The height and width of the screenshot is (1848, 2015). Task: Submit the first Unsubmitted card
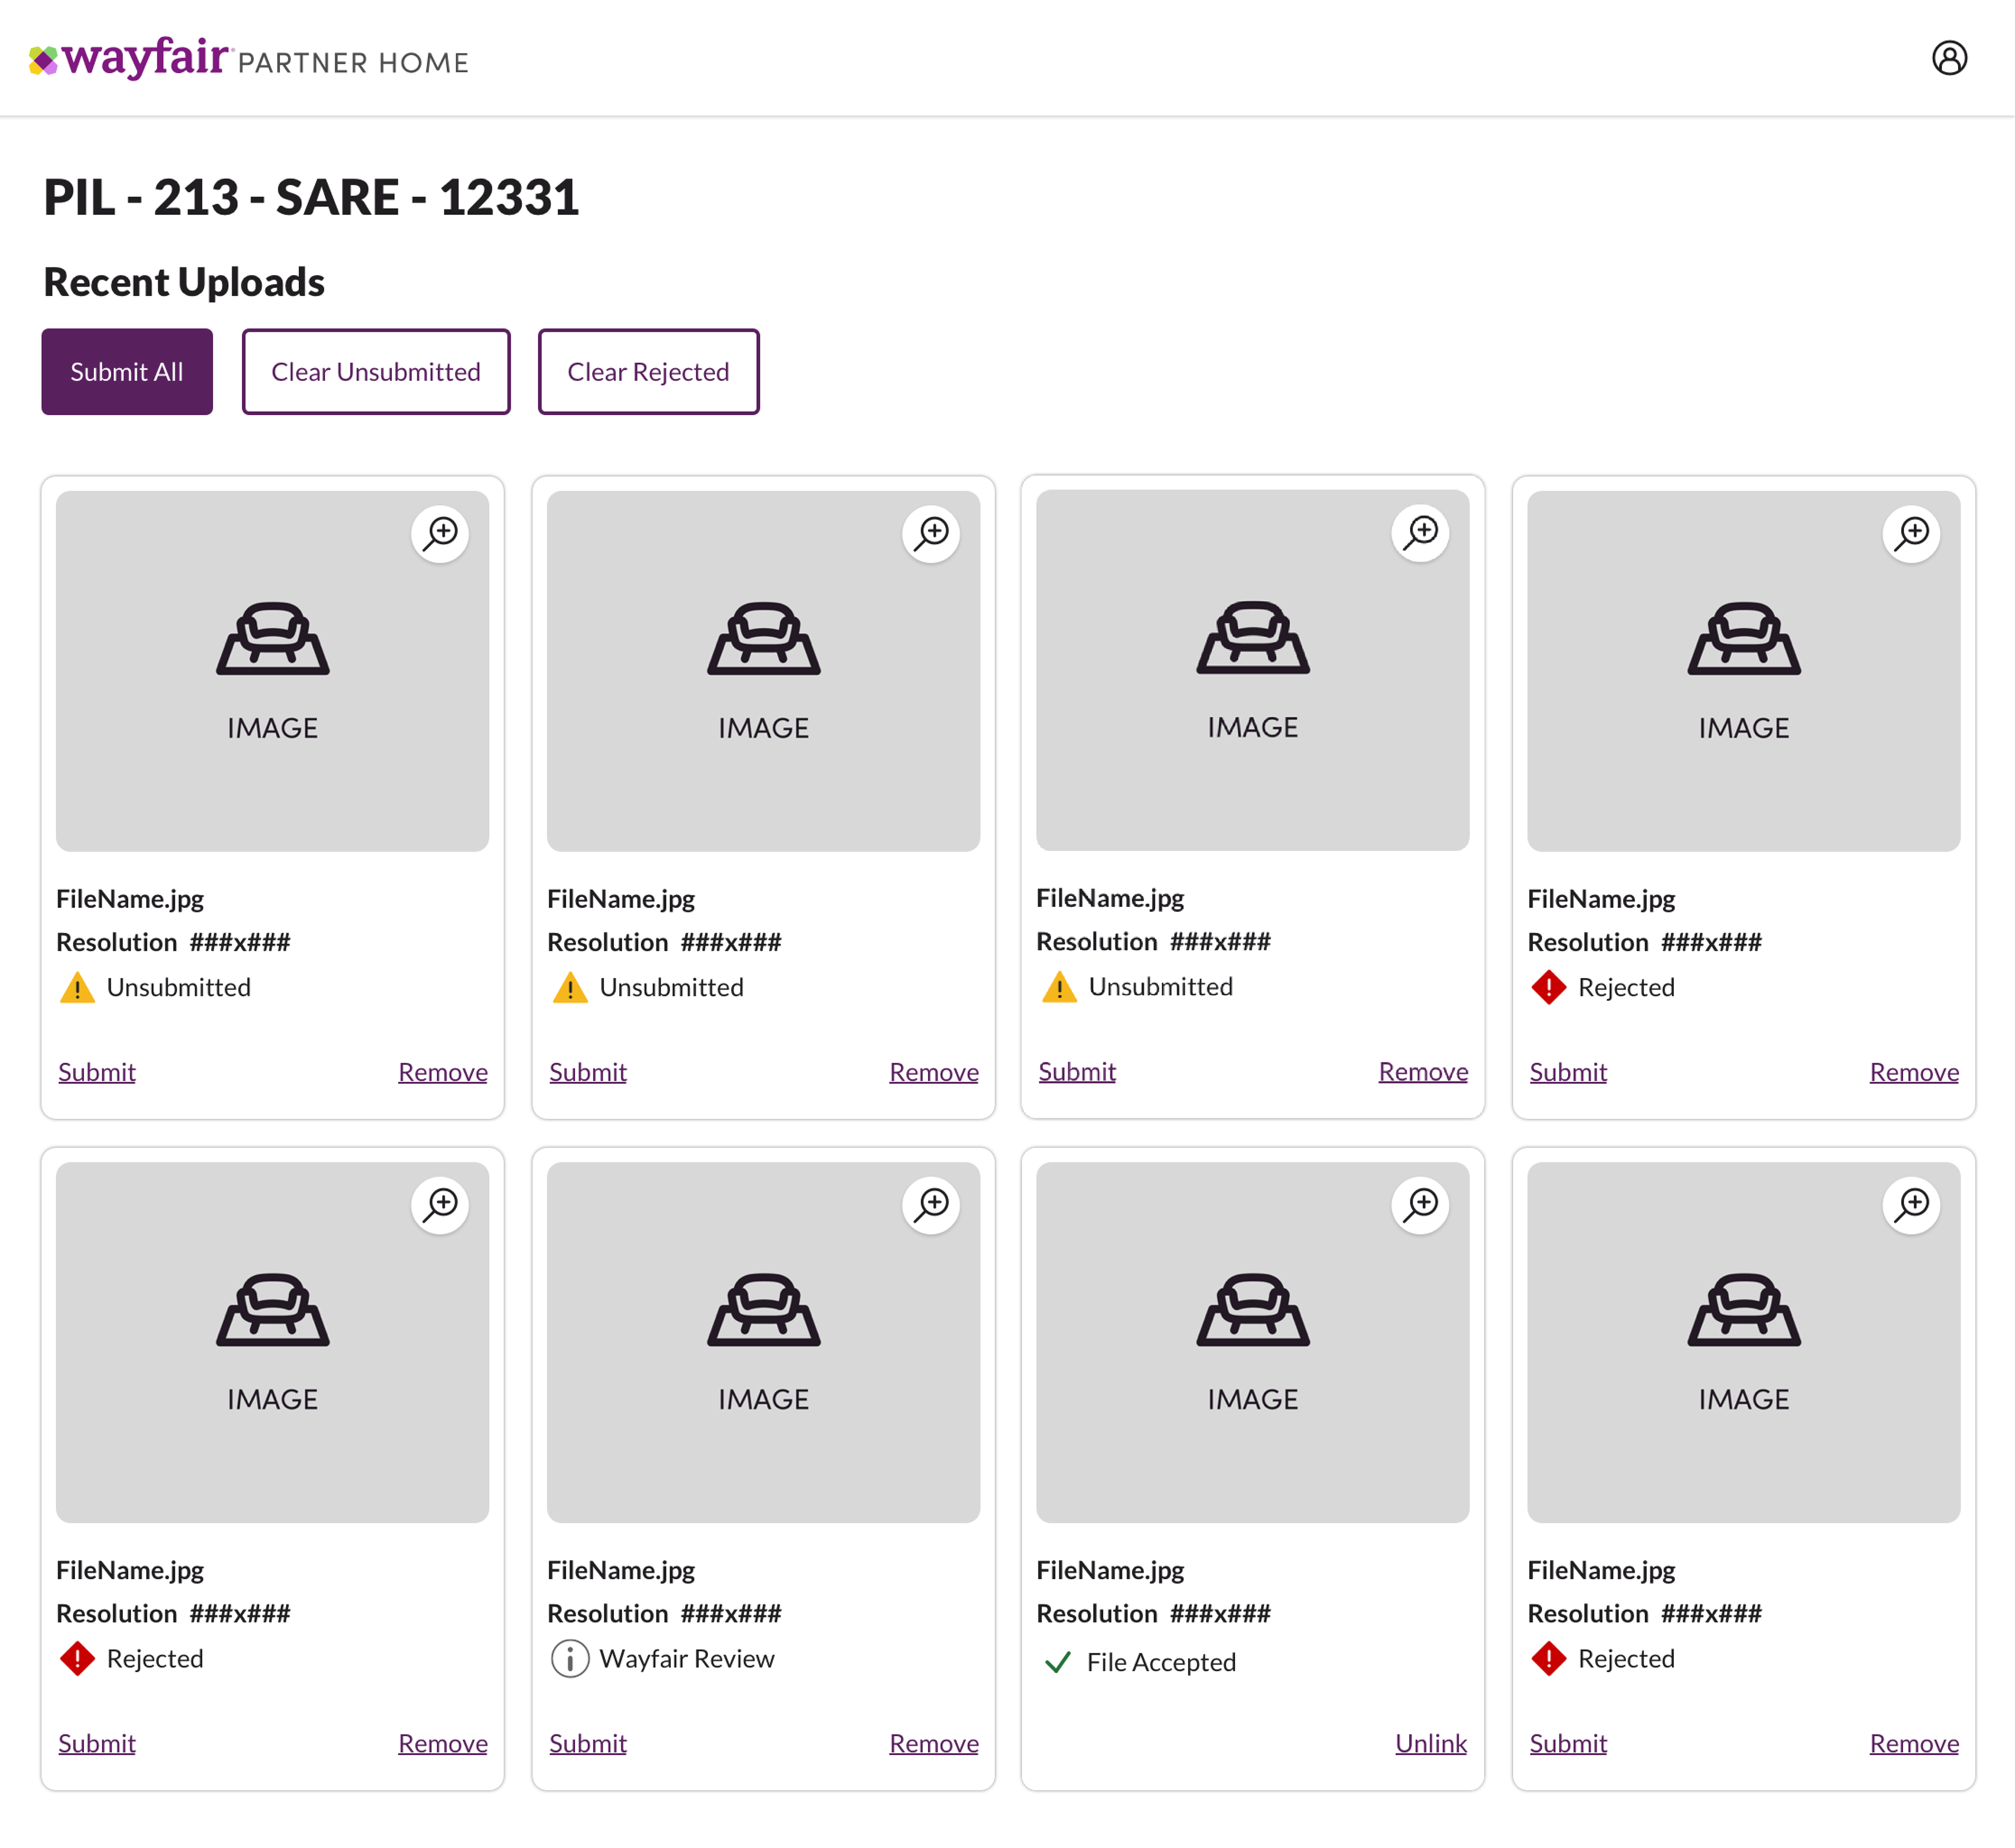[x=96, y=1072]
